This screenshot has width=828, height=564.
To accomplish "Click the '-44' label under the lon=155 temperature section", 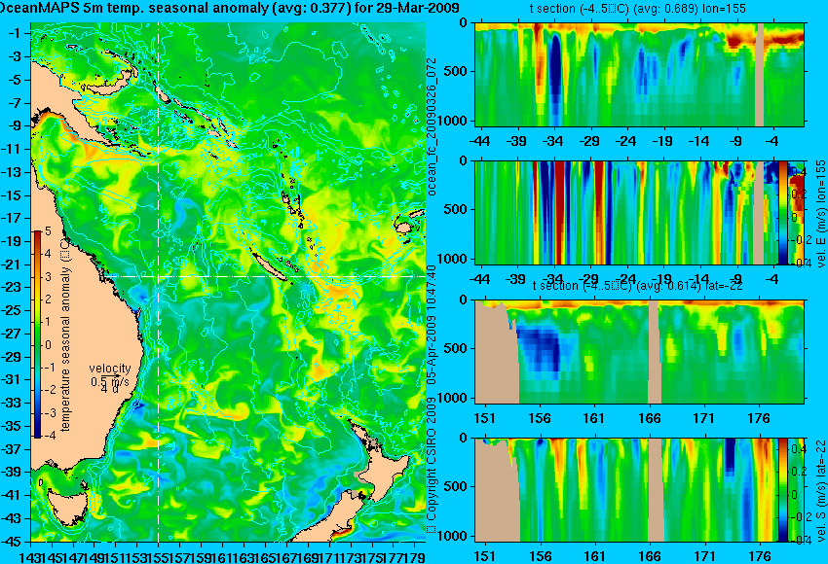I will 479,141.
